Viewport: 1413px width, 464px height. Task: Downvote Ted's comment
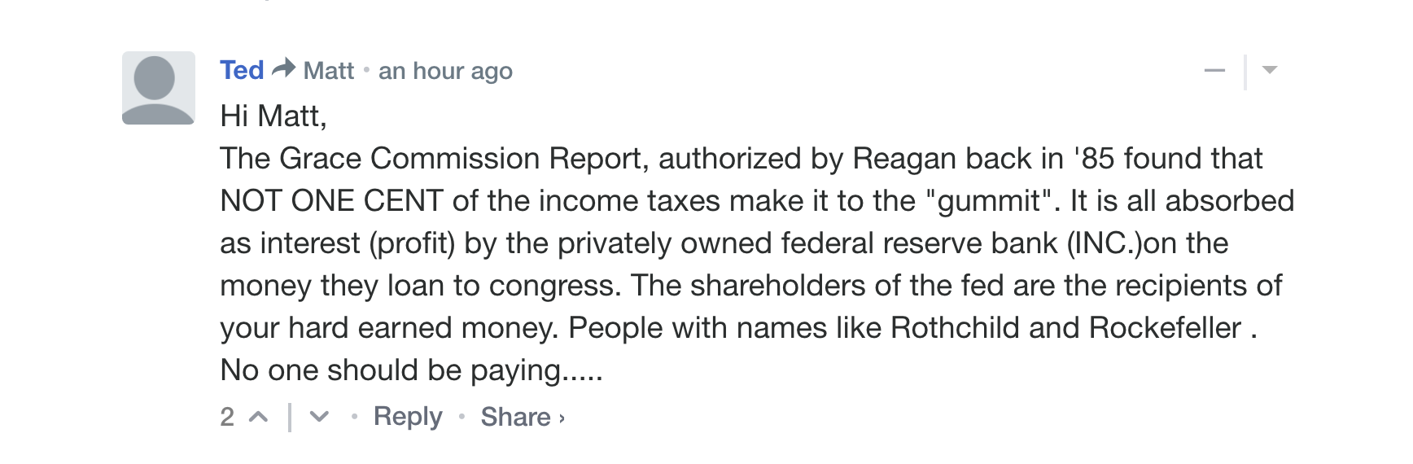319,417
